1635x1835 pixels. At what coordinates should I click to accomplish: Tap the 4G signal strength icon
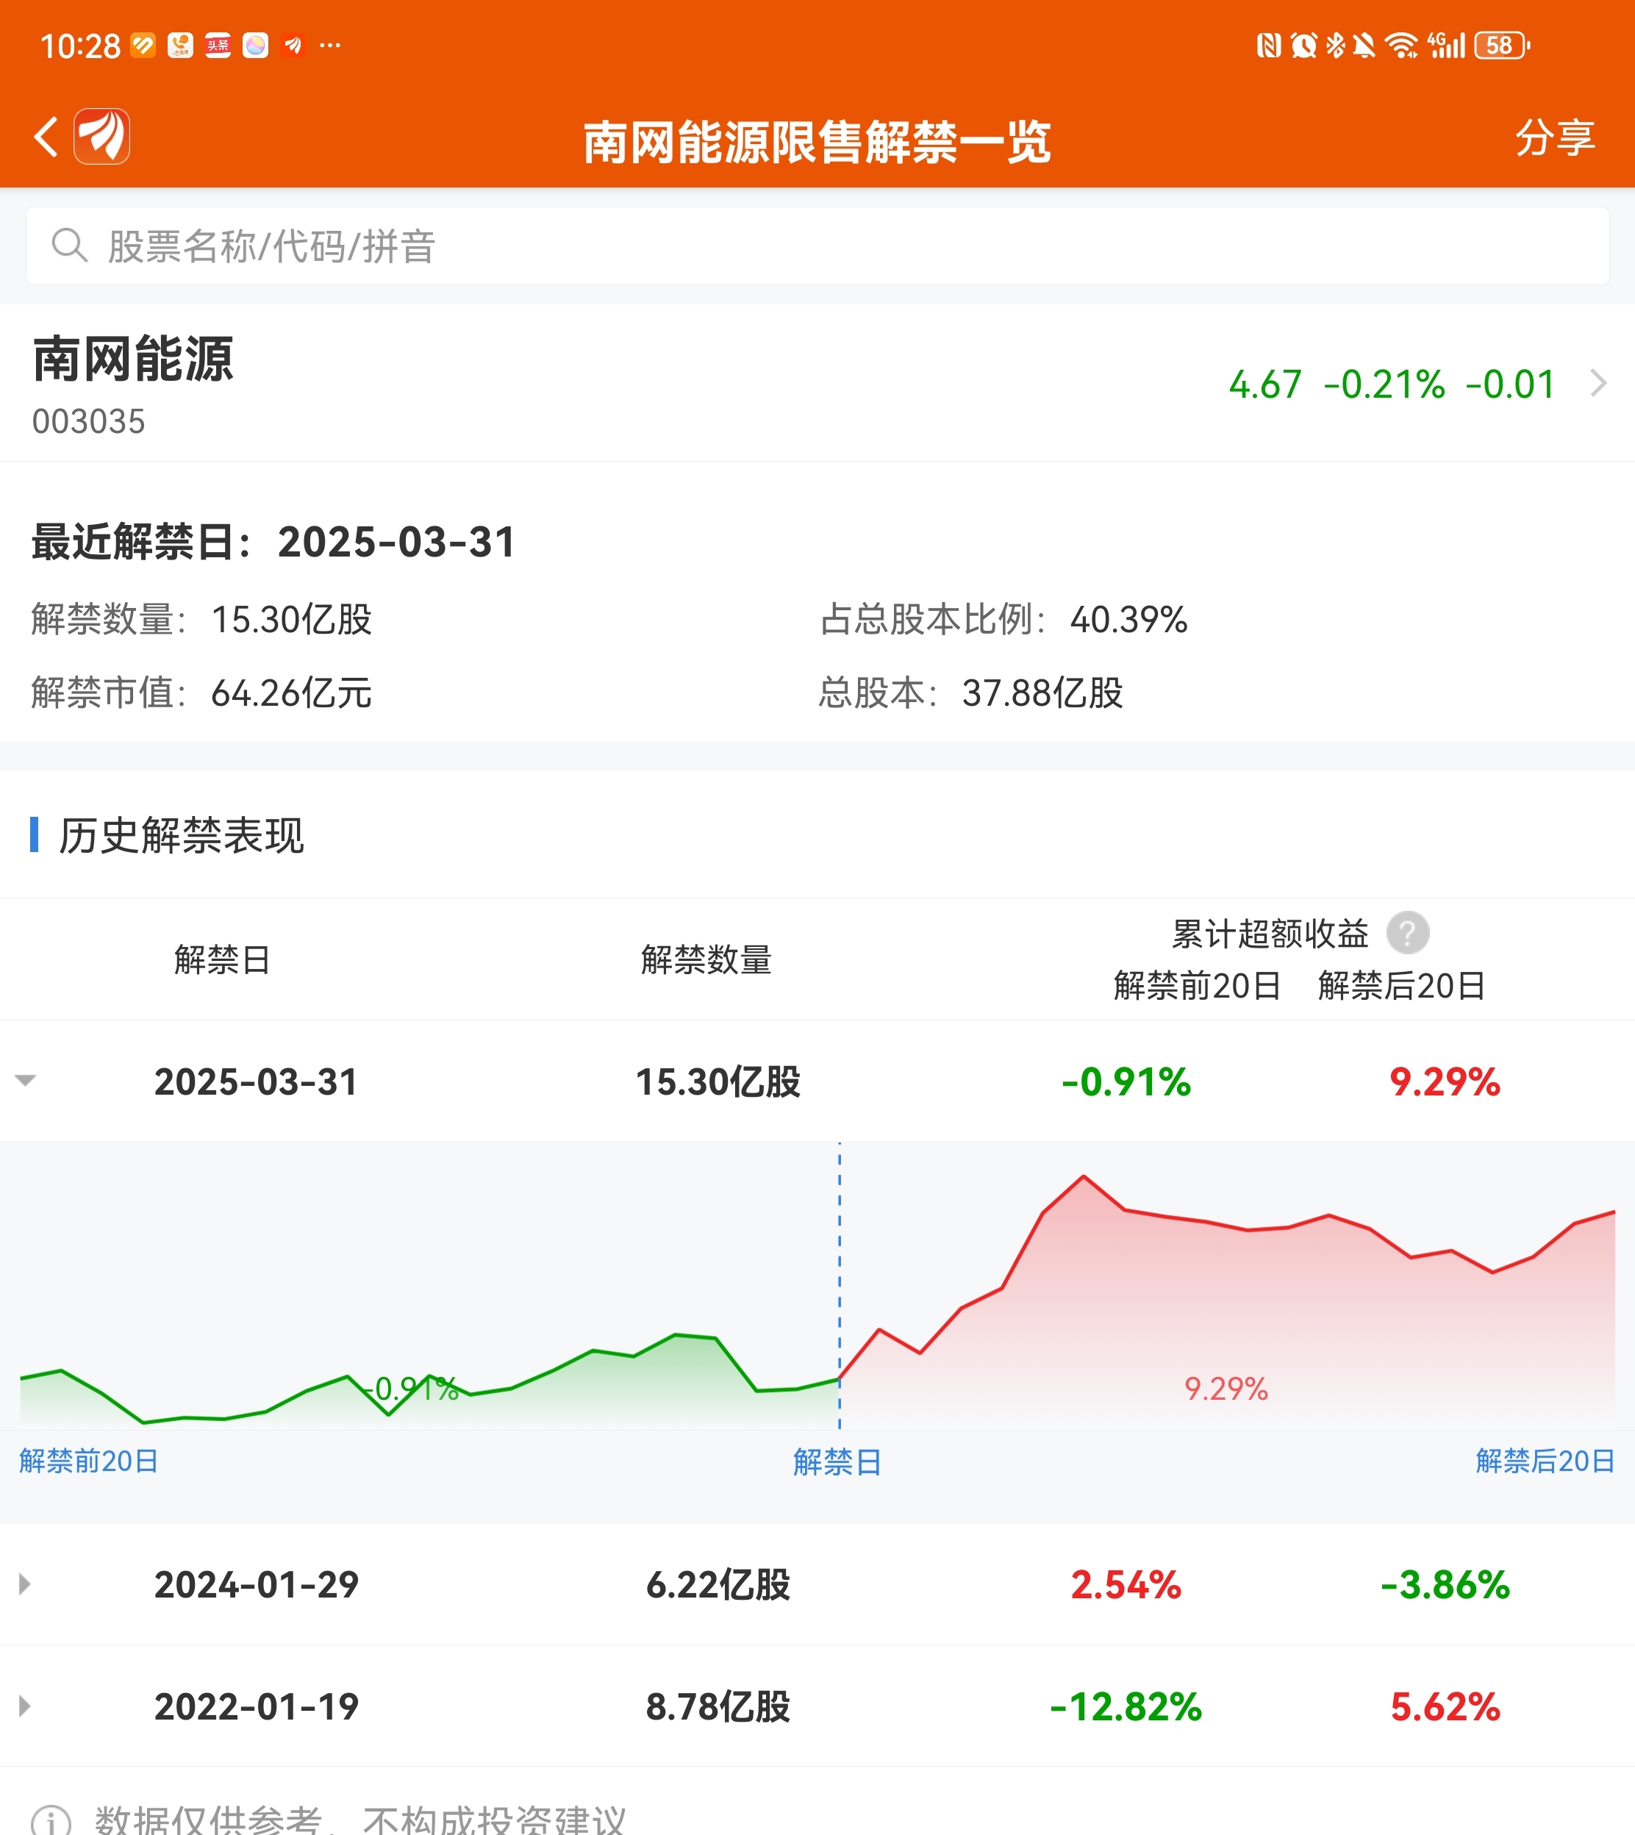click(x=1446, y=45)
